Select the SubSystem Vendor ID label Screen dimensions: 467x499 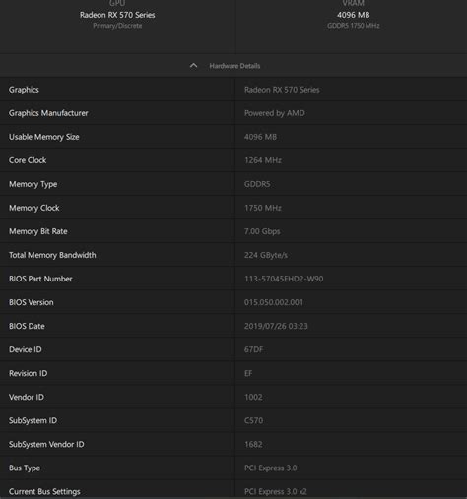point(46,444)
